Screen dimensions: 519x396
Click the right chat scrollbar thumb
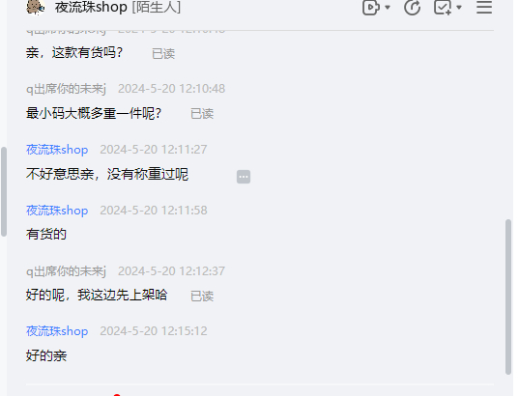click(x=508, y=297)
